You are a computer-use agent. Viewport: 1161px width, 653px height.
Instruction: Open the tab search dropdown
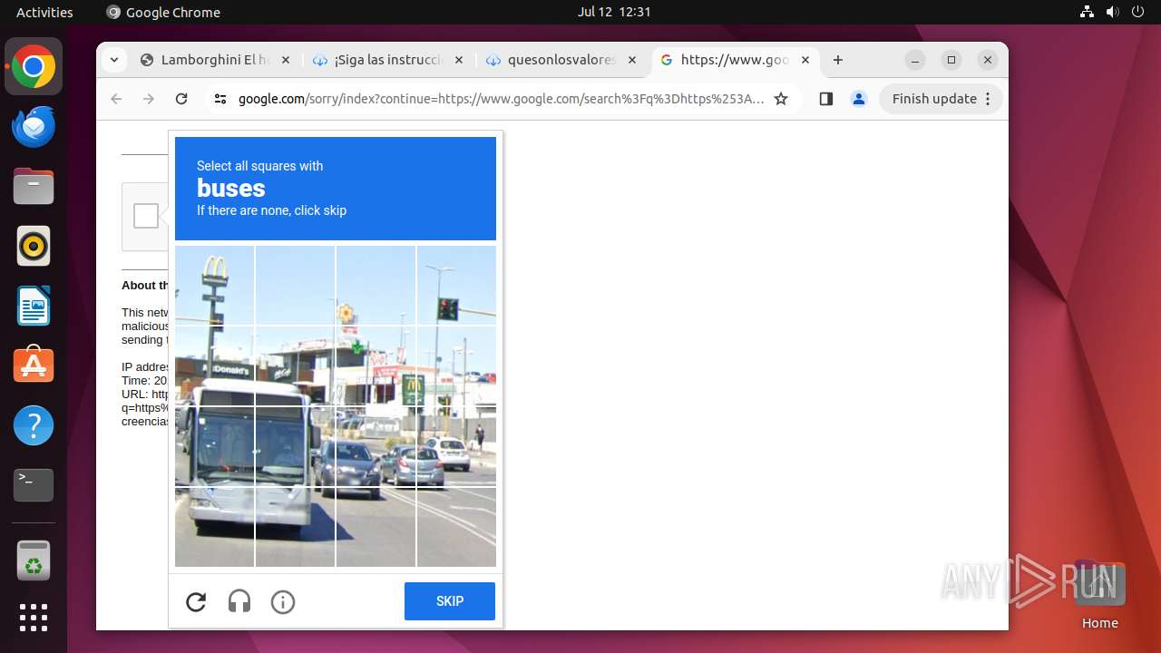click(x=113, y=60)
